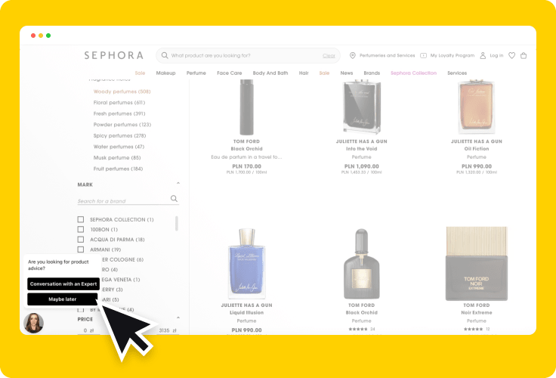Tick the ARMANI brand checkbox
The width and height of the screenshot is (556, 378).
click(x=81, y=249)
